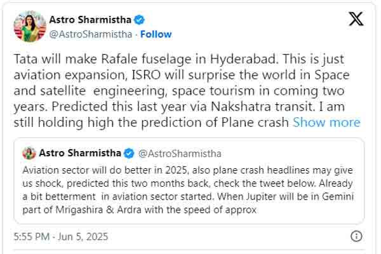Click the blue verified badge beside the main author name

click(140, 20)
